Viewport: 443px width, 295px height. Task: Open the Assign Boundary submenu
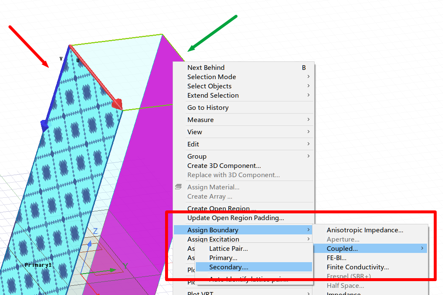(x=243, y=230)
